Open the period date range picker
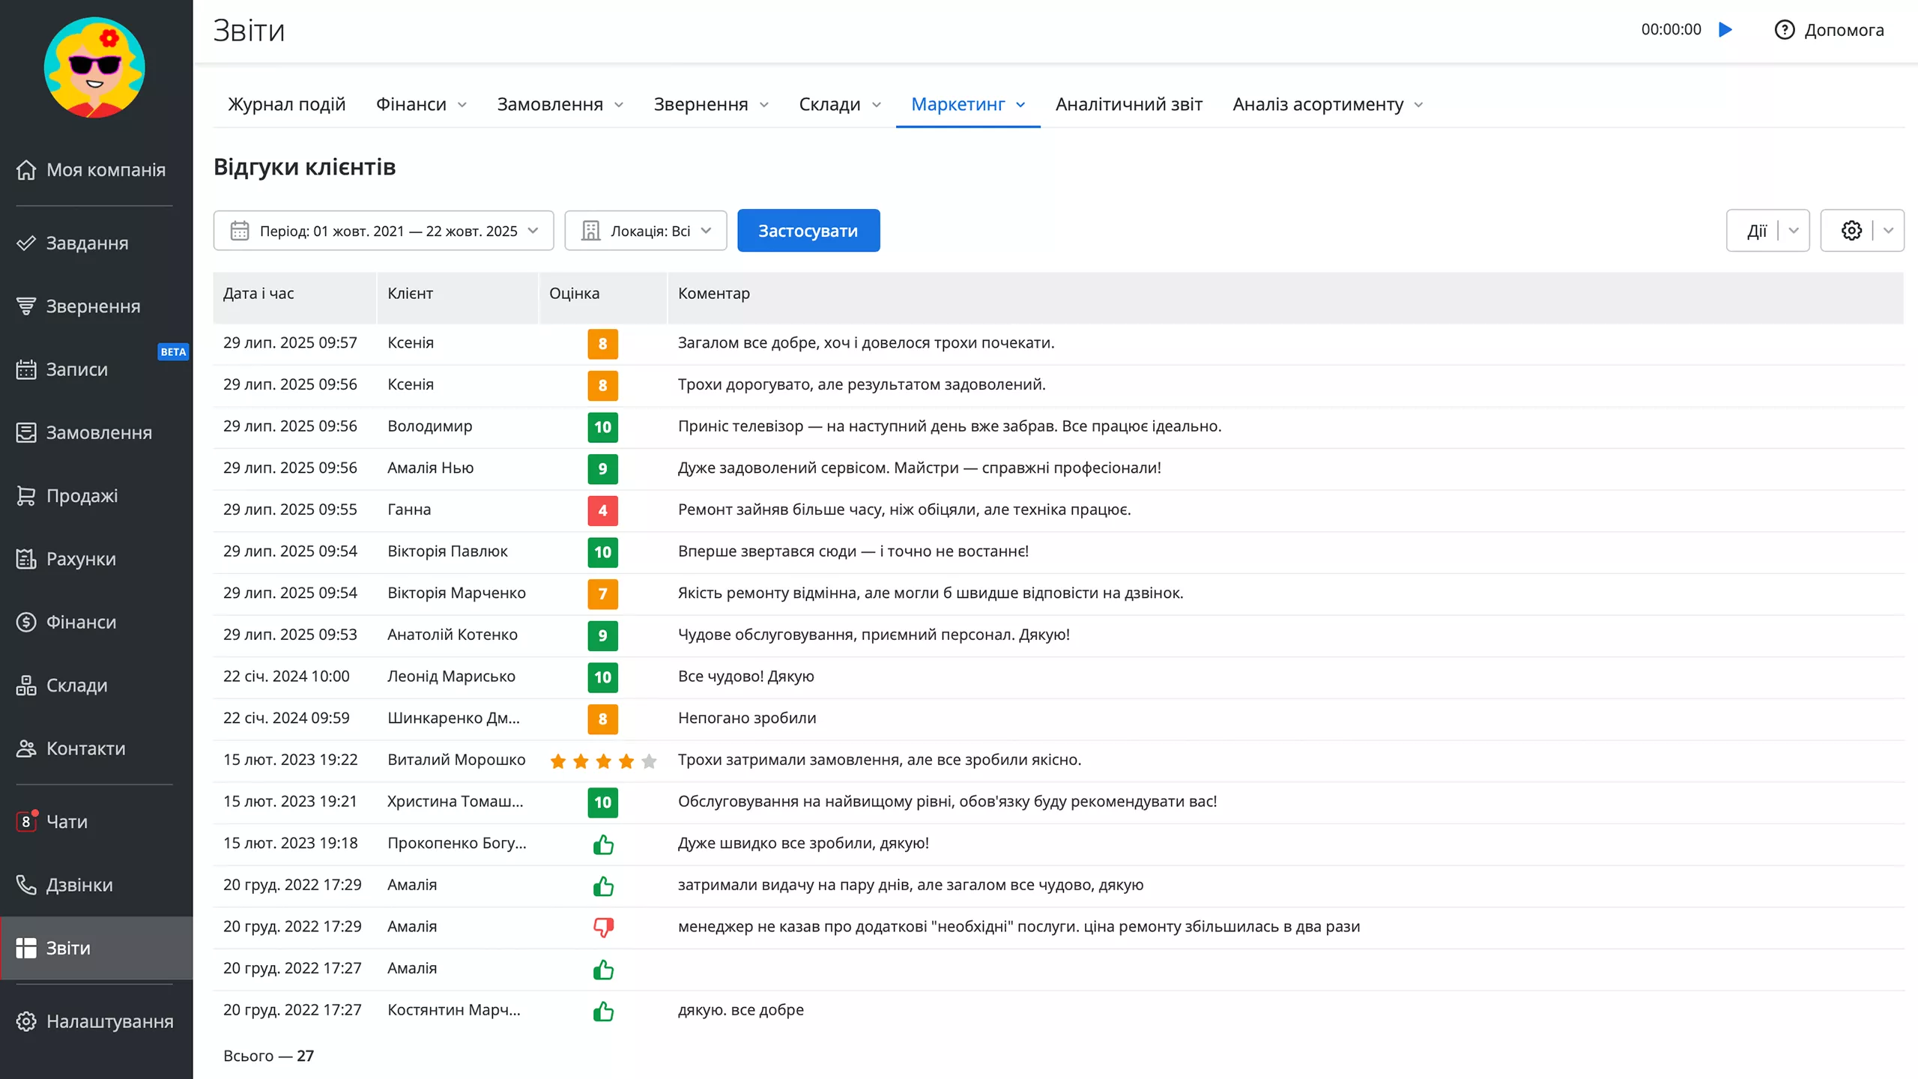This screenshot has width=1918, height=1079. (x=384, y=230)
